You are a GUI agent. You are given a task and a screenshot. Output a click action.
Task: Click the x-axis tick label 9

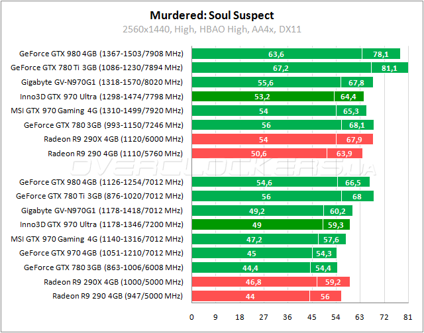(215, 317)
